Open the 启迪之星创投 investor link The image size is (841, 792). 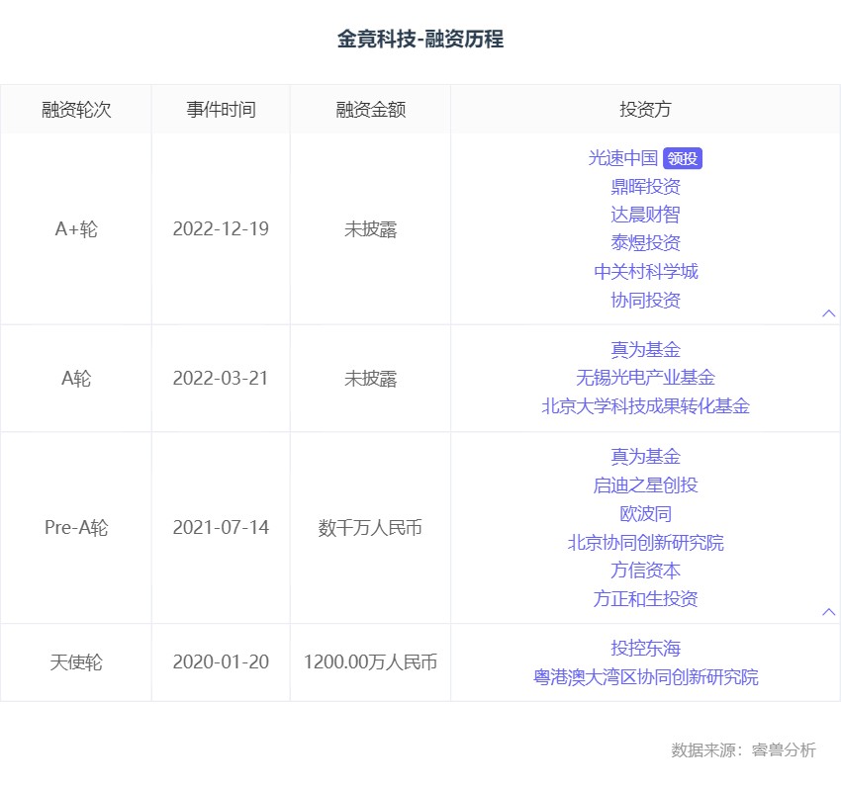pyautogui.click(x=645, y=484)
